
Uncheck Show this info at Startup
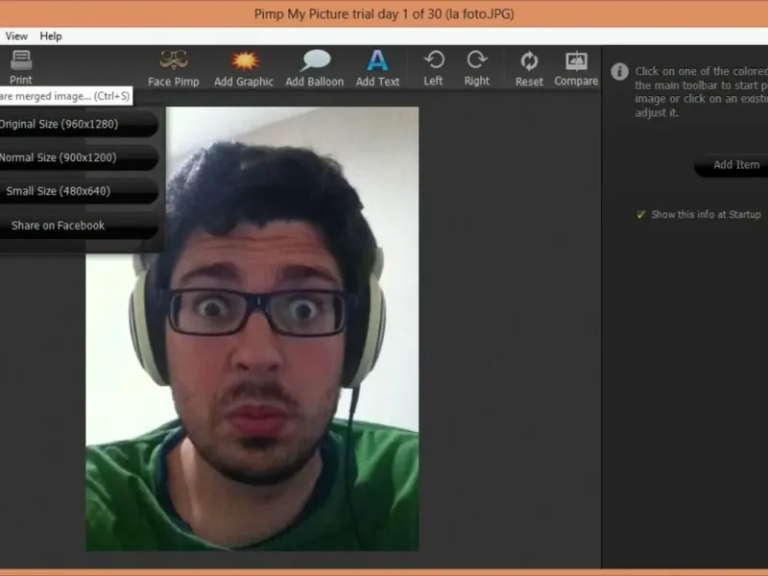pyautogui.click(x=640, y=214)
